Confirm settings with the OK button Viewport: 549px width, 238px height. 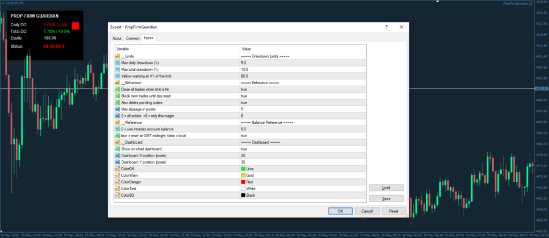[340, 211]
